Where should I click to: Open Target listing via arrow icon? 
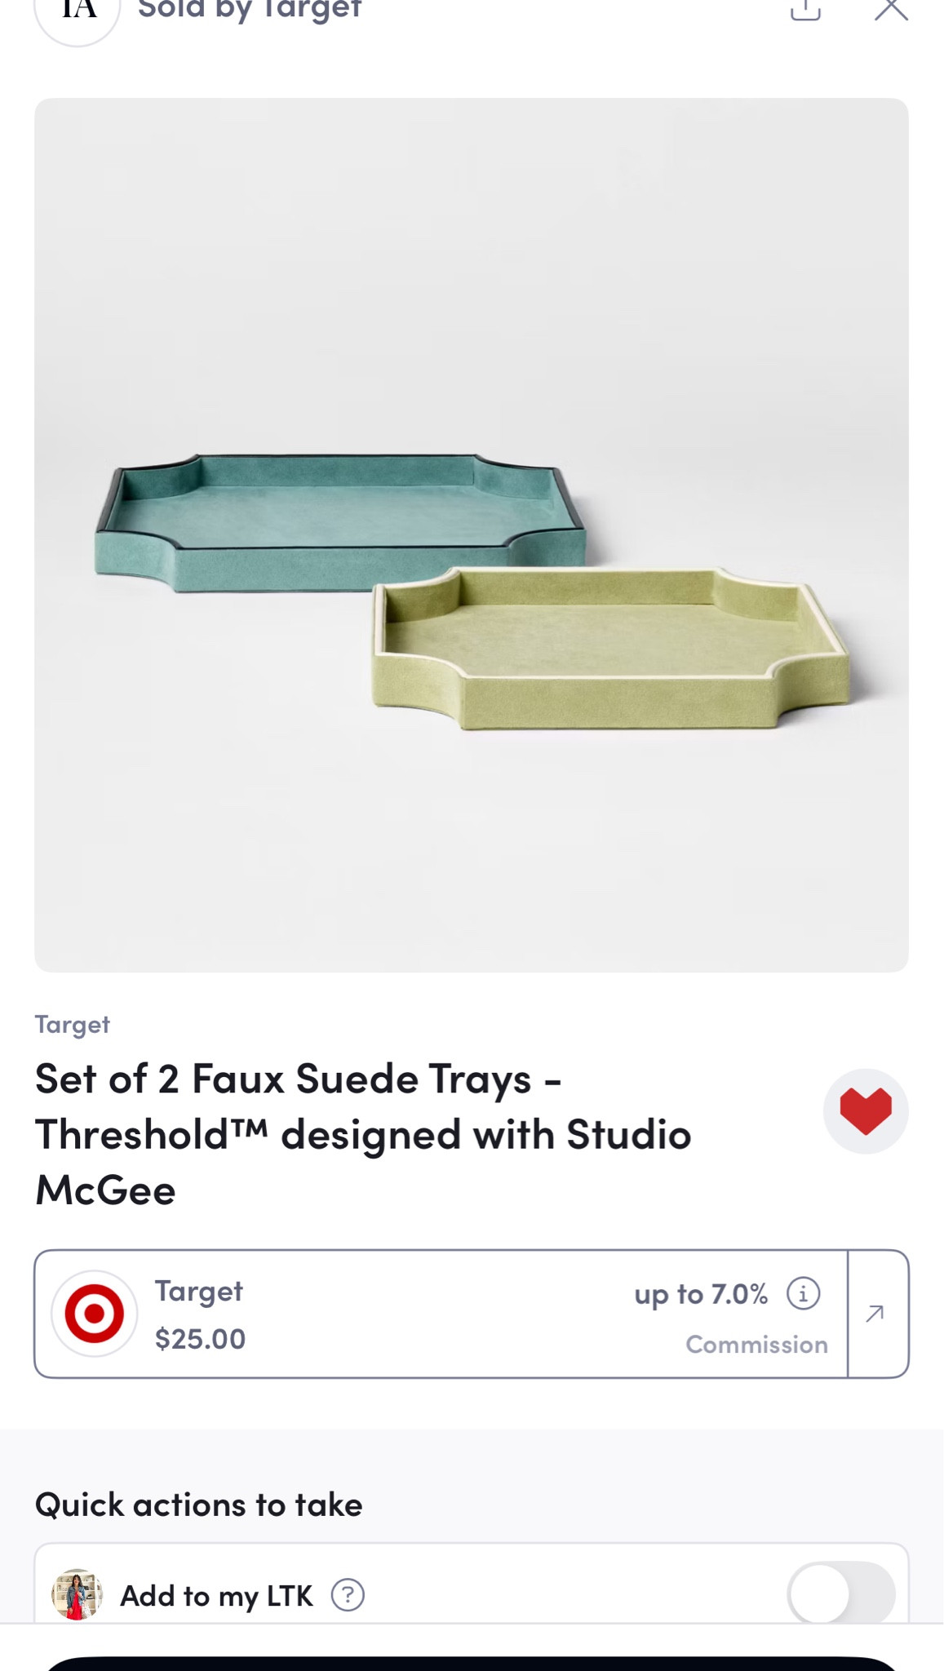tap(876, 1313)
